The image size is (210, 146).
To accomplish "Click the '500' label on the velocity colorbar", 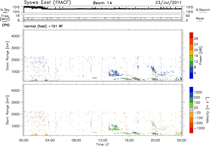I will pos(197,97).
